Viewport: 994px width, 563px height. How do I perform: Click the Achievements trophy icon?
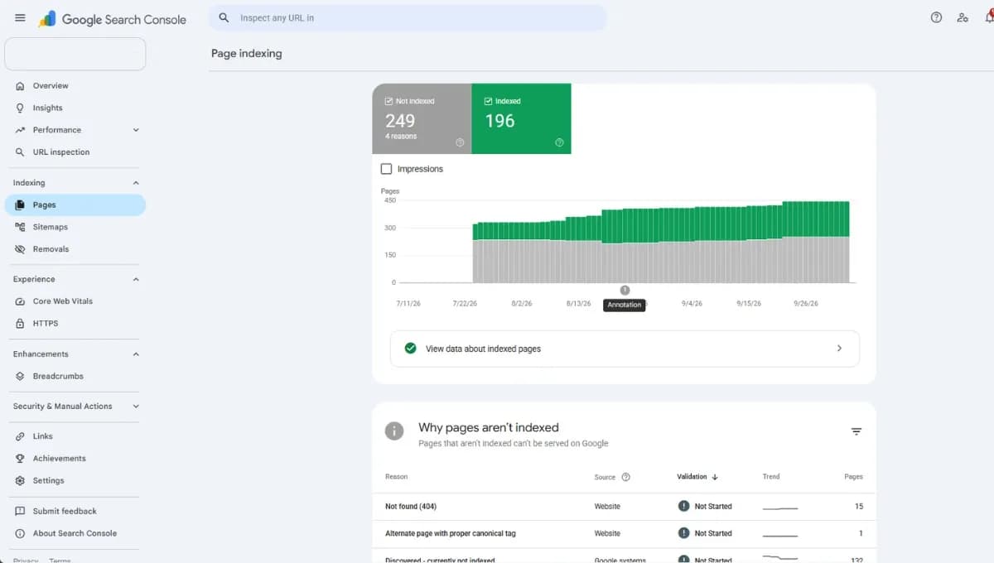click(x=20, y=459)
